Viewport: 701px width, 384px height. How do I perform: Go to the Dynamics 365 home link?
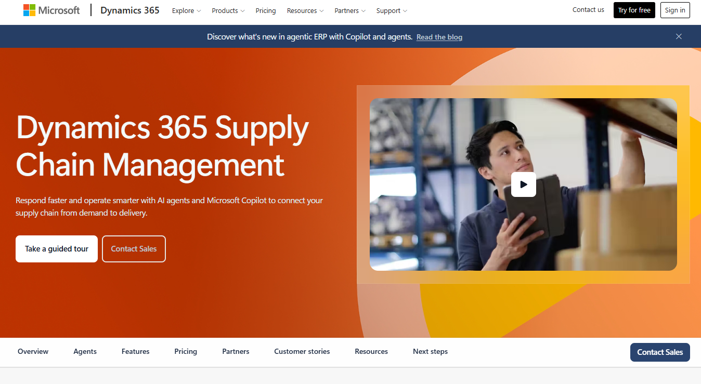(130, 10)
